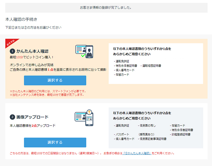Click 運転経歴証明書 in the first document list
The image size is (212, 166).
tap(151, 65)
